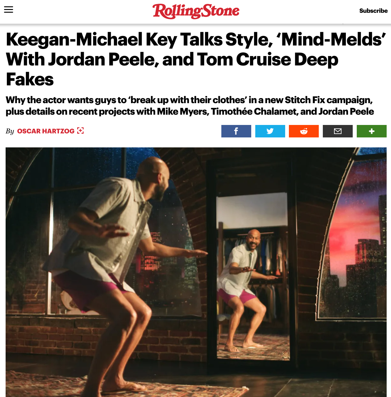Expand author details icon beside Oscar Hartzog

tap(81, 131)
